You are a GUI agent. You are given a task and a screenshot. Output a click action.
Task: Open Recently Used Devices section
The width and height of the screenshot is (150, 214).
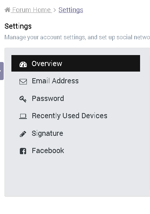point(76,116)
